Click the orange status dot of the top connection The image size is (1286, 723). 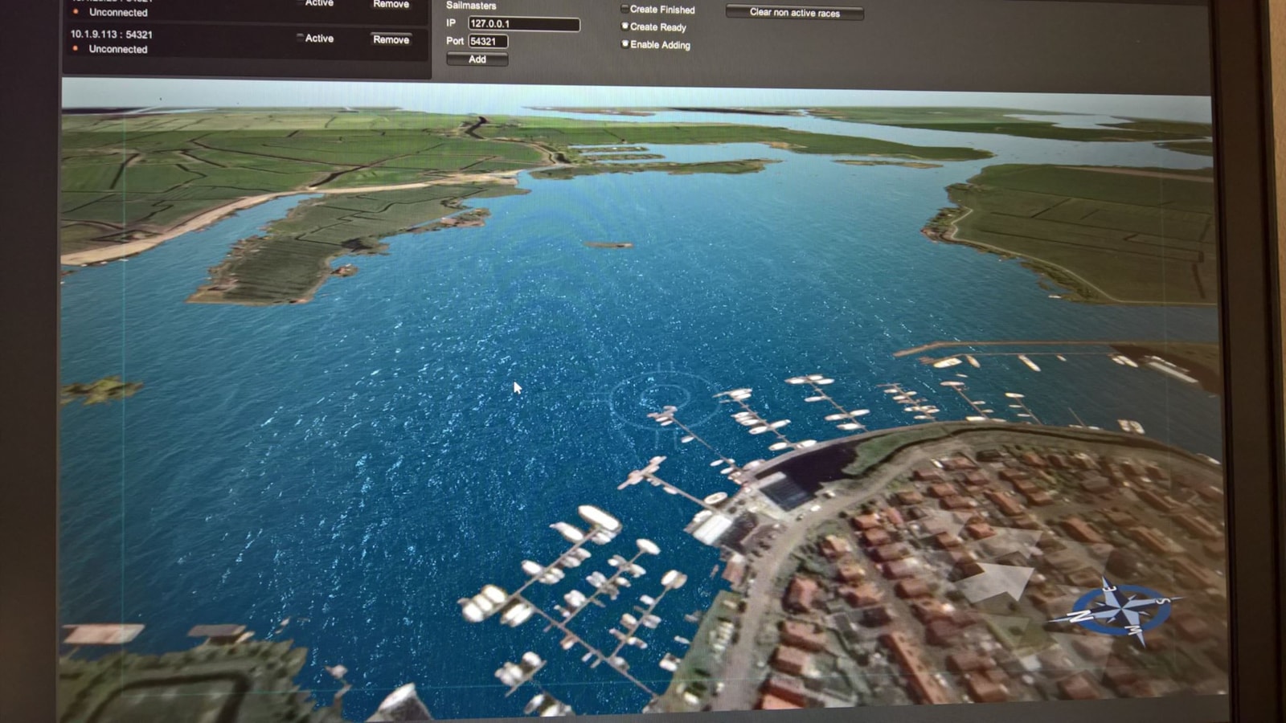[x=76, y=12]
